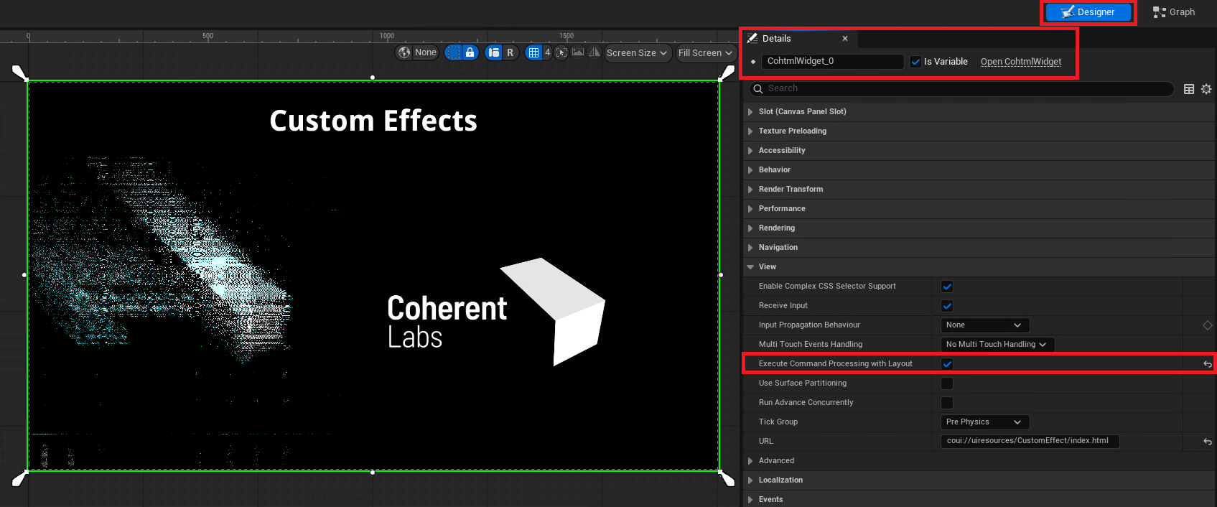Click the top-left anchor handle of widget
Screen dimensions: 1217x507
coord(19,73)
